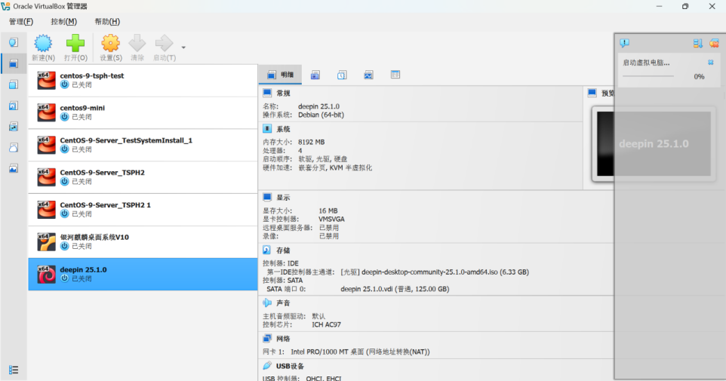Select the CentOS-9-Server_TSPH2 1 virtual machine

click(x=143, y=210)
